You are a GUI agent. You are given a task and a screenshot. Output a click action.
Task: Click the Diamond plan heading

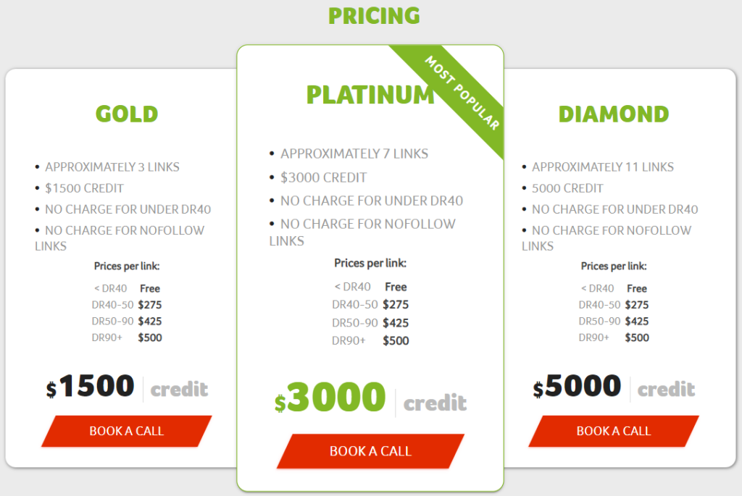pyautogui.click(x=614, y=114)
